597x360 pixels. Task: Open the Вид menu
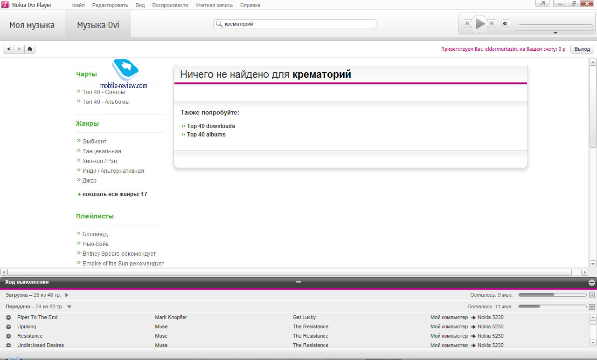pos(140,5)
